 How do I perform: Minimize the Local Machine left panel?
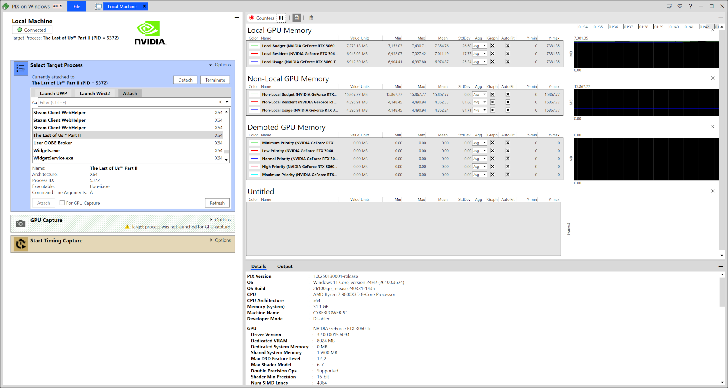pyautogui.click(x=237, y=18)
